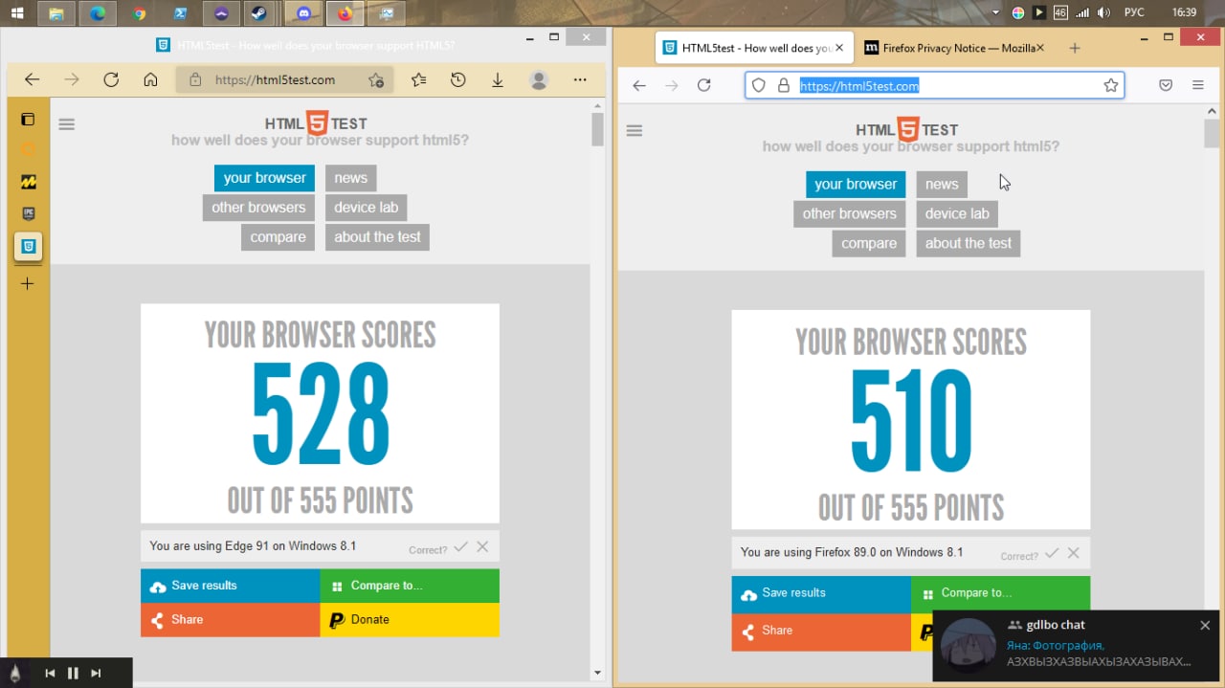Open Edge Settings and more menu
The width and height of the screenshot is (1225, 688).
[580, 80]
